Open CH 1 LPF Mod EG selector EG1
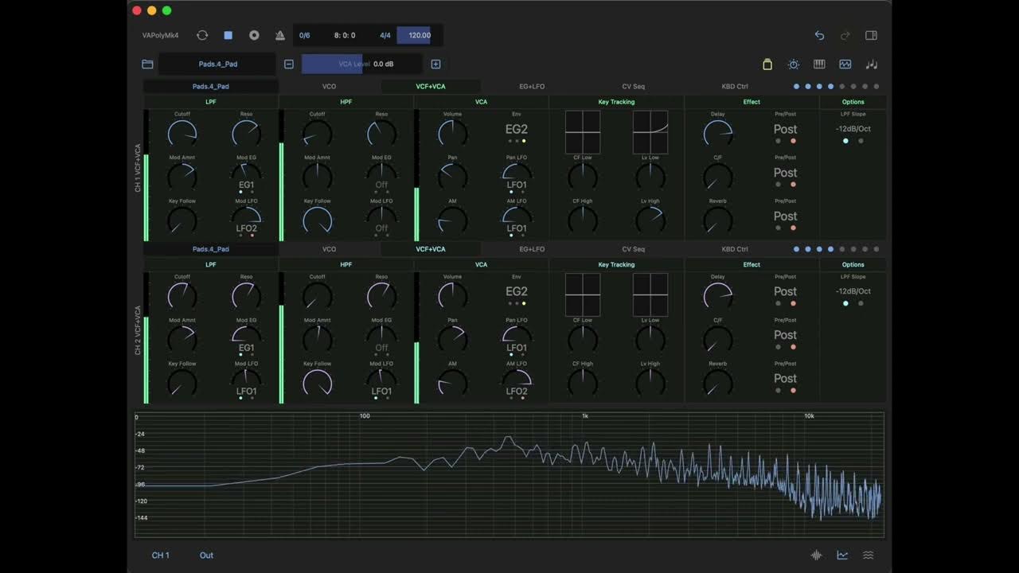This screenshot has height=573, width=1019. click(x=246, y=185)
